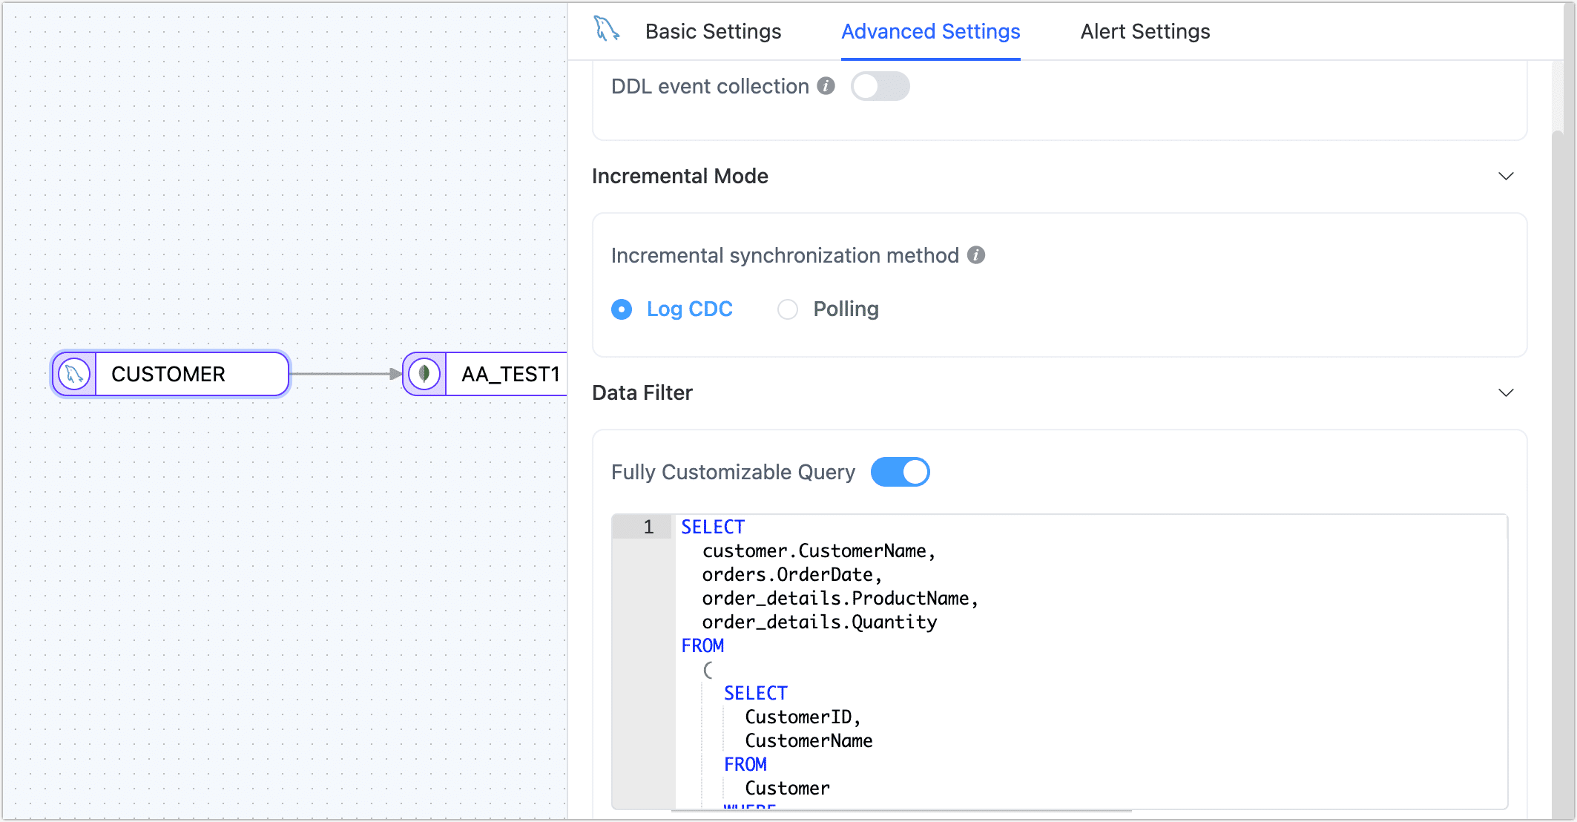Click the MySQL dolphin icon beside Basic Settings
Screen dimensions: 1577x822
[x=605, y=30]
